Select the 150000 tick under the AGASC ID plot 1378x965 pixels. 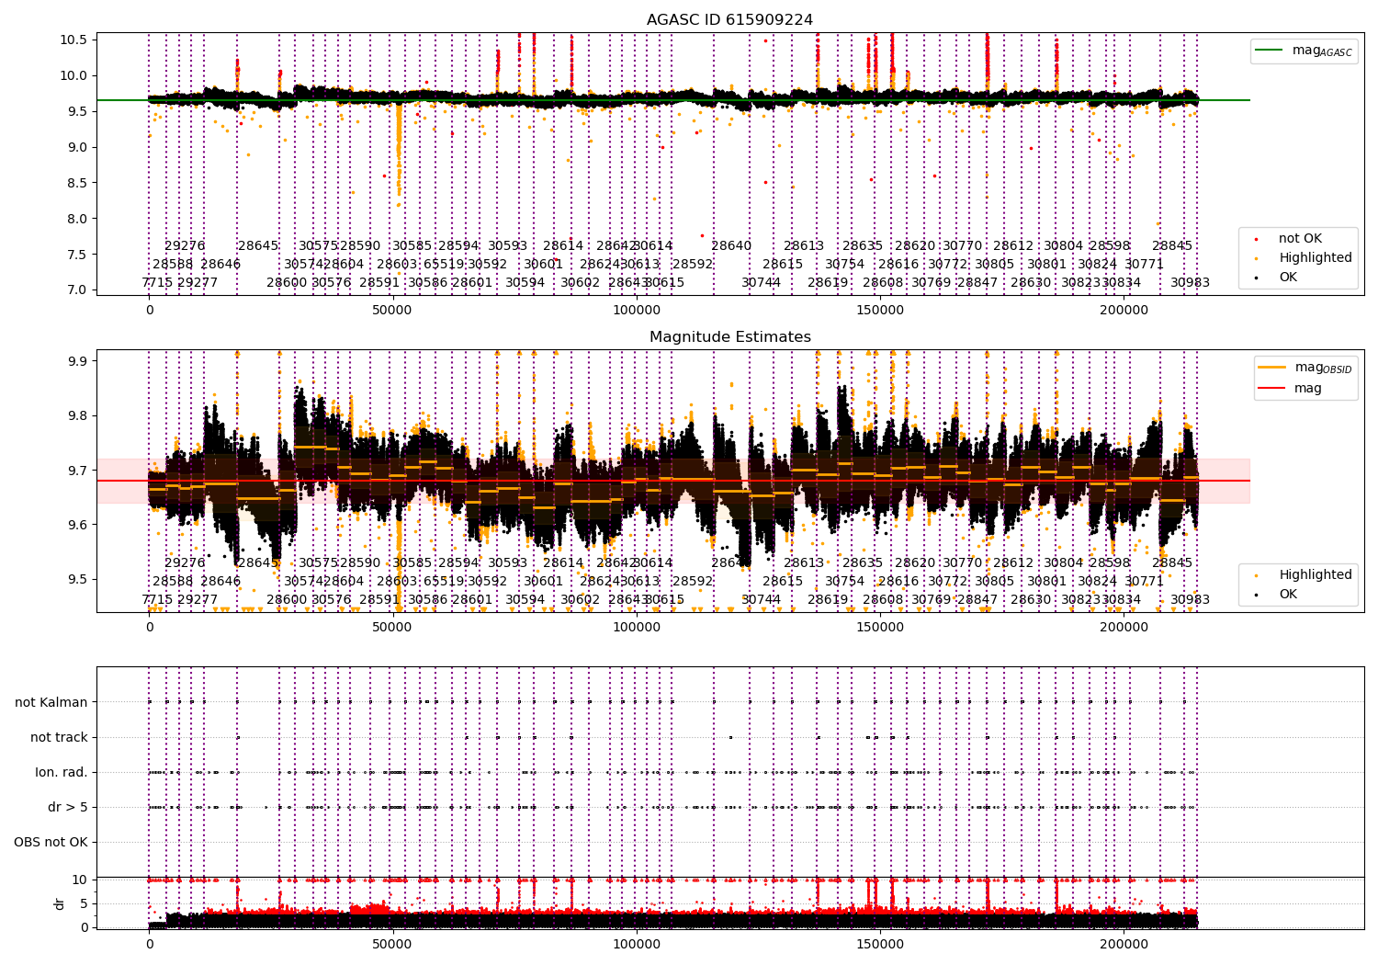pyautogui.click(x=880, y=311)
